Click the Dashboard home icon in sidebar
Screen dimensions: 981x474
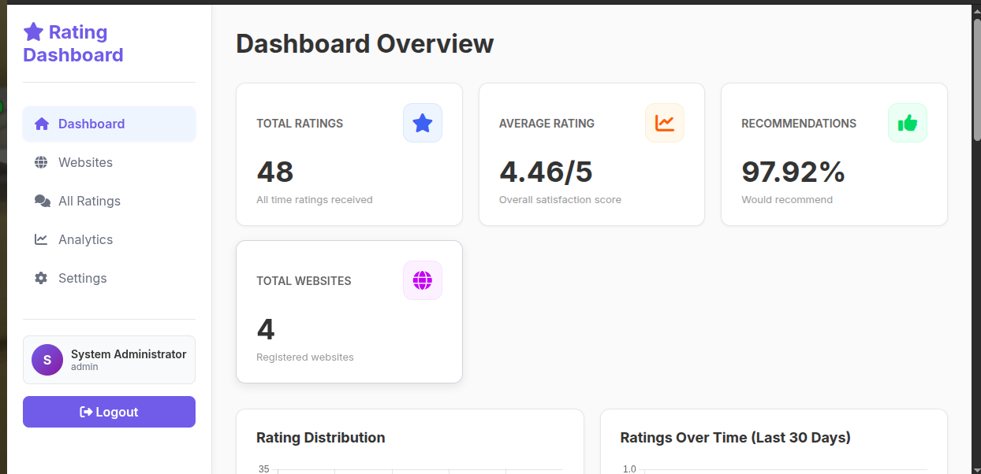click(x=40, y=124)
